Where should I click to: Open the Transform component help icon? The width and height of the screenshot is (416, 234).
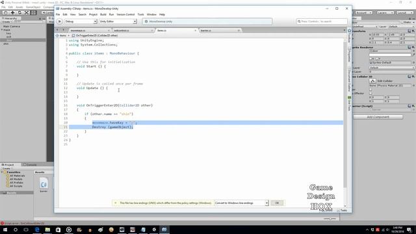click(409, 31)
